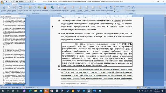This screenshot has height=93, width=166.
Task: Open the taskbar search
Action: (8, 91)
